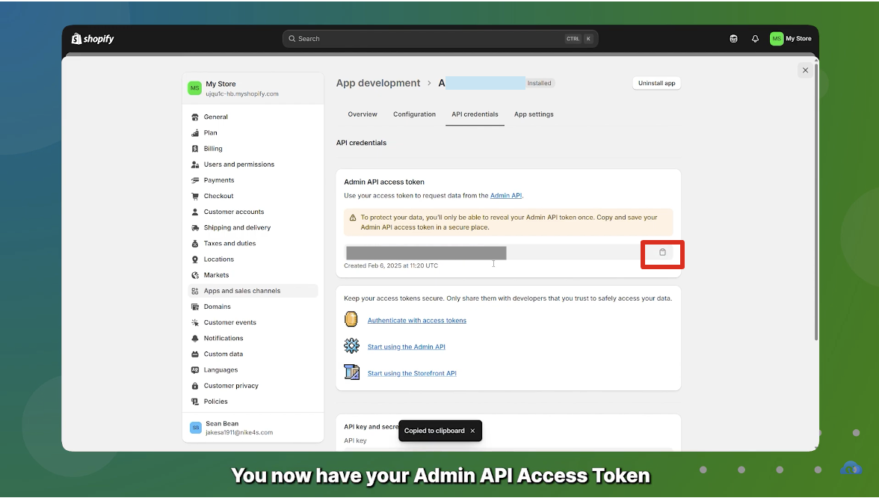The width and height of the screenshot is (879, 501).
Task: Click the Shipping and delivery truck icon
Action: click(195, 227)
